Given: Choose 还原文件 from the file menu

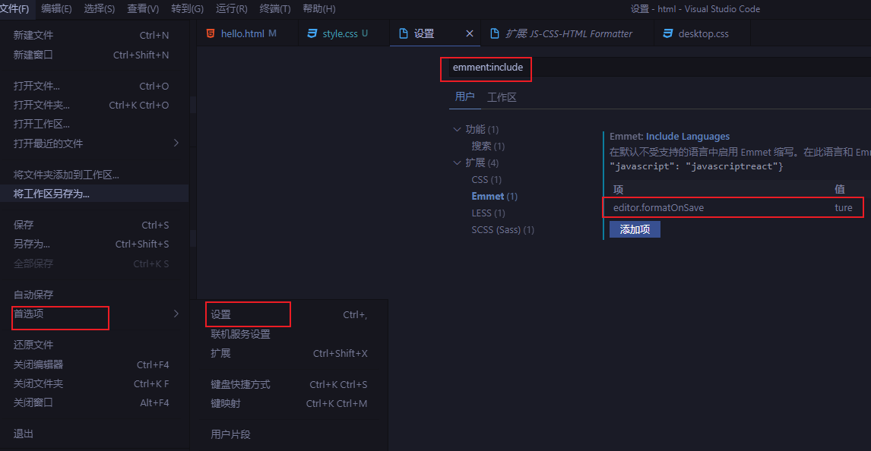Looking at the screenshot, I should point(94,345).
